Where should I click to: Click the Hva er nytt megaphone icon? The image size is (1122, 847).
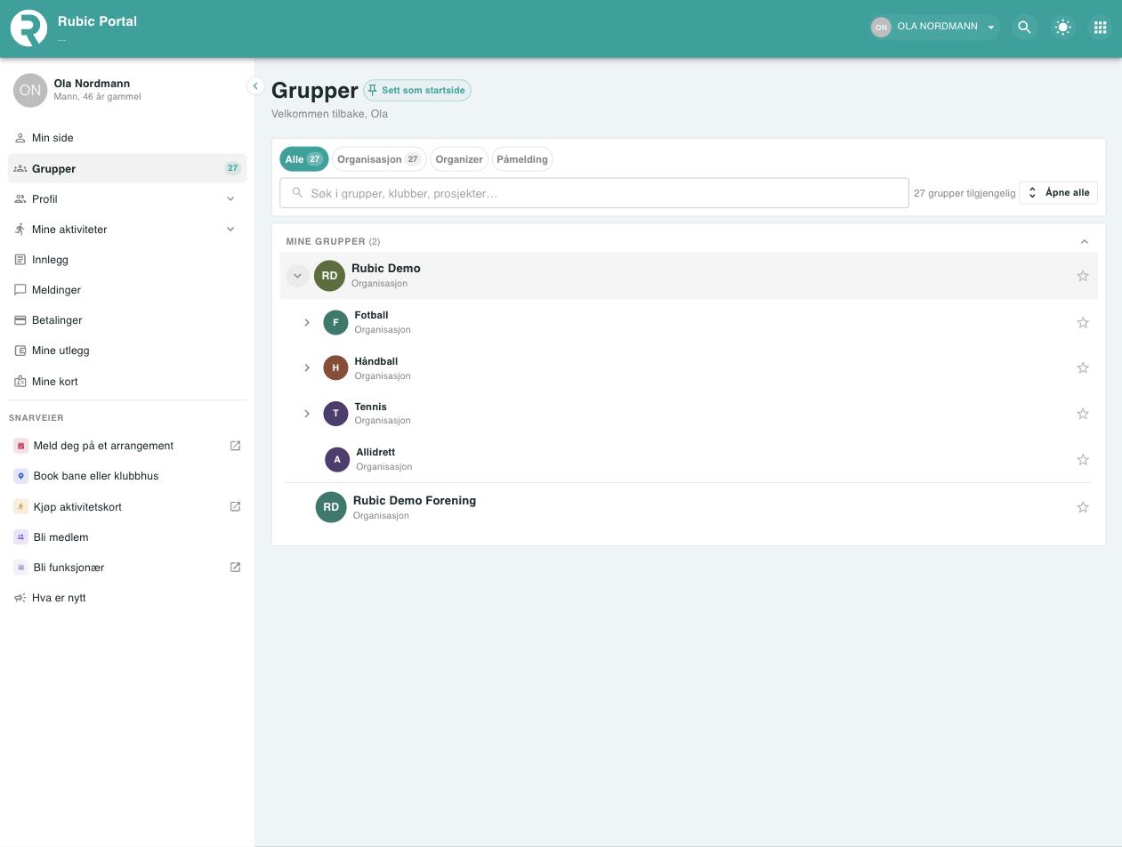point(20,598)
